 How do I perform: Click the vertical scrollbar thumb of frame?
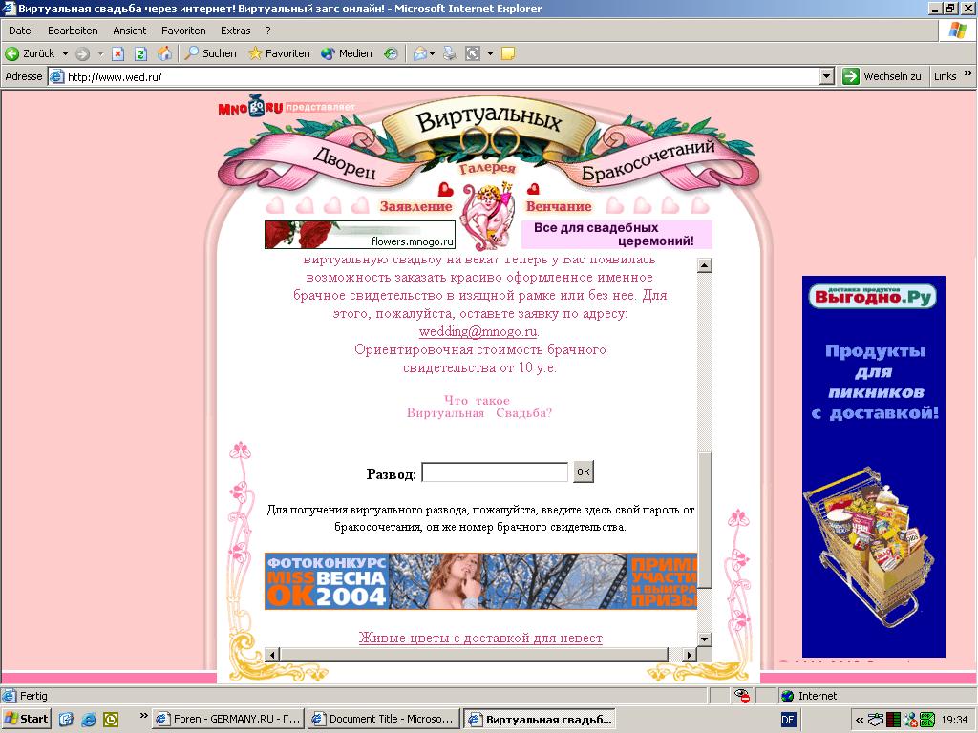(x=704, y=519)
